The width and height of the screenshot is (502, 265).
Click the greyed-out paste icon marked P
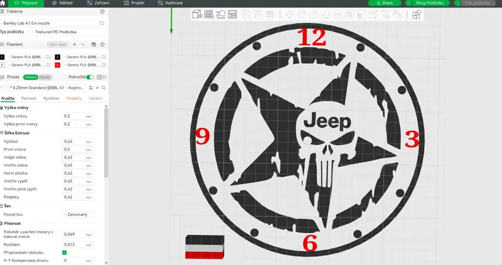click(258, 14)
